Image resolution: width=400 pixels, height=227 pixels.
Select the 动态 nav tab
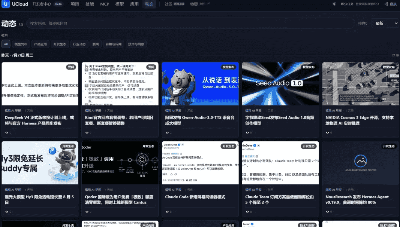pos(149,4)
